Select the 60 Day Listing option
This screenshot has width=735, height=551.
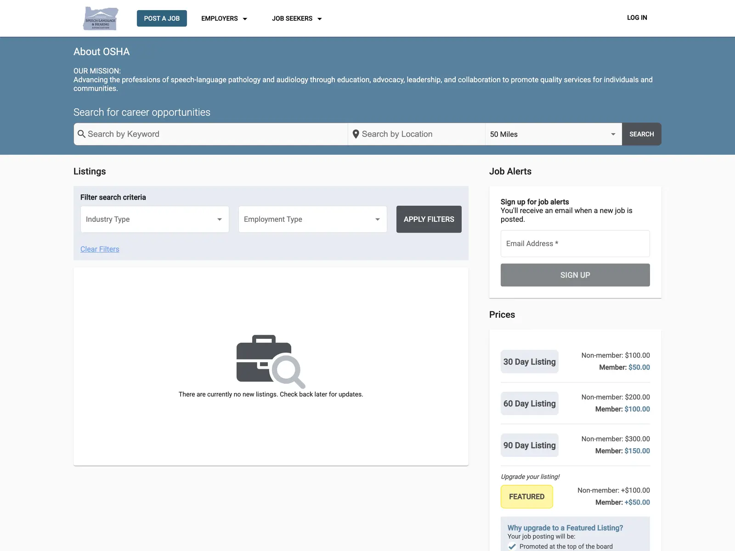pyautogui.click(x=530, y=404)
